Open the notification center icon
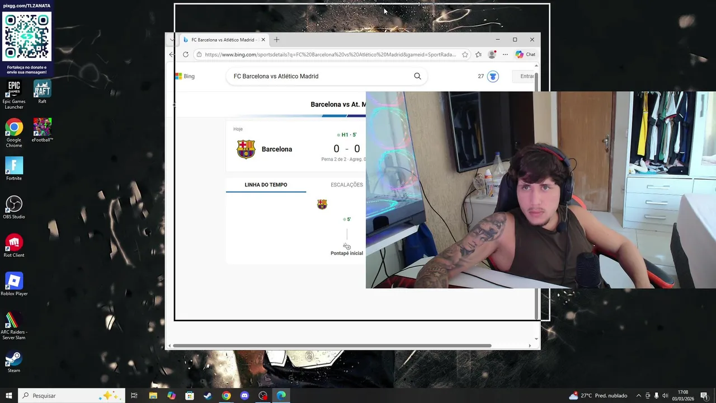The height and width of the screenshot is (403, 716). click(x=704, y=396)
